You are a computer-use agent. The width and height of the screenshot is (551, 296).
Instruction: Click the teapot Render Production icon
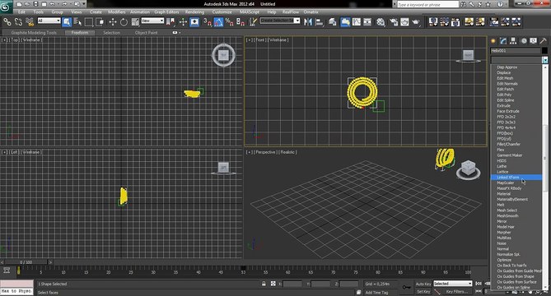[416, 22]
